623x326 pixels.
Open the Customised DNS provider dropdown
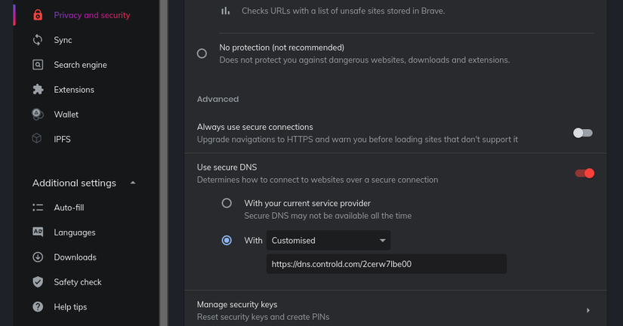point(328,240)
